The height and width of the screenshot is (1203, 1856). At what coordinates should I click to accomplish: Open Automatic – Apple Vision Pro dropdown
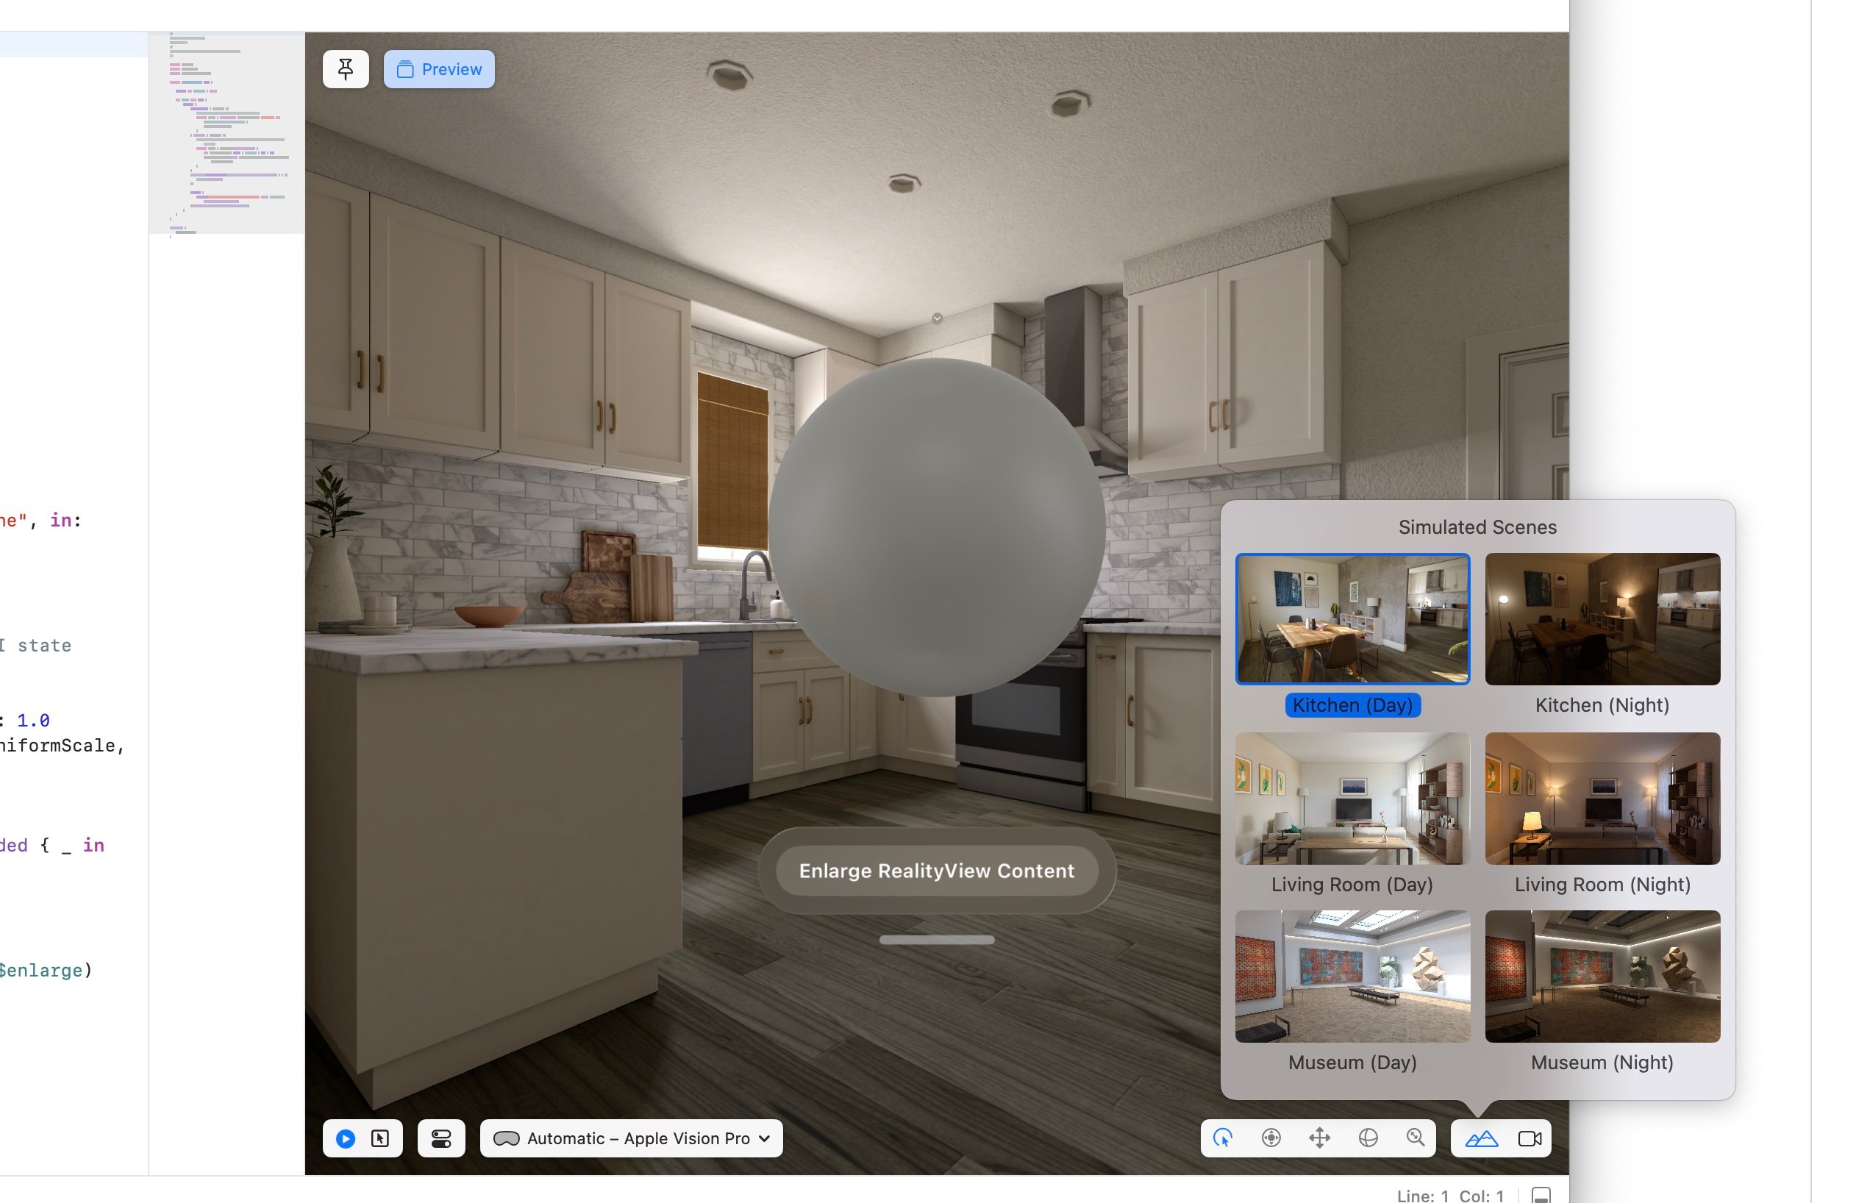click(632, 1138)
